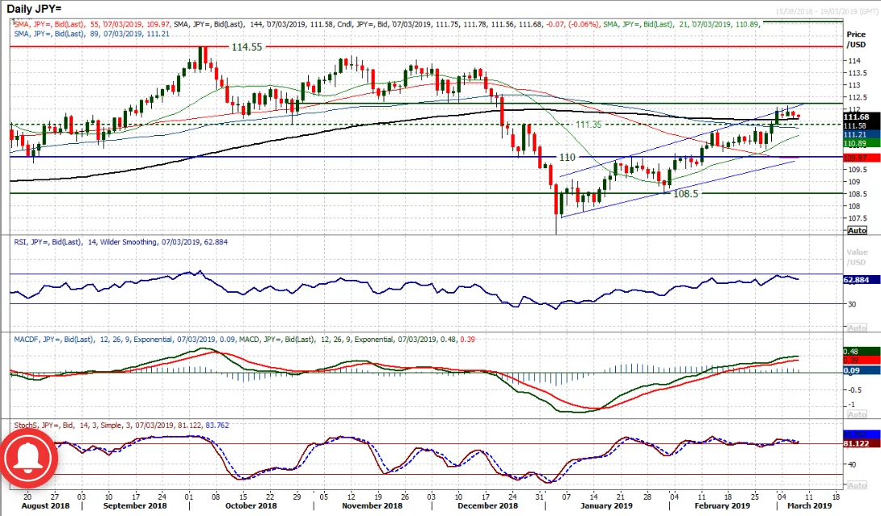Click the March 2019 timeline label

point(809,505)
